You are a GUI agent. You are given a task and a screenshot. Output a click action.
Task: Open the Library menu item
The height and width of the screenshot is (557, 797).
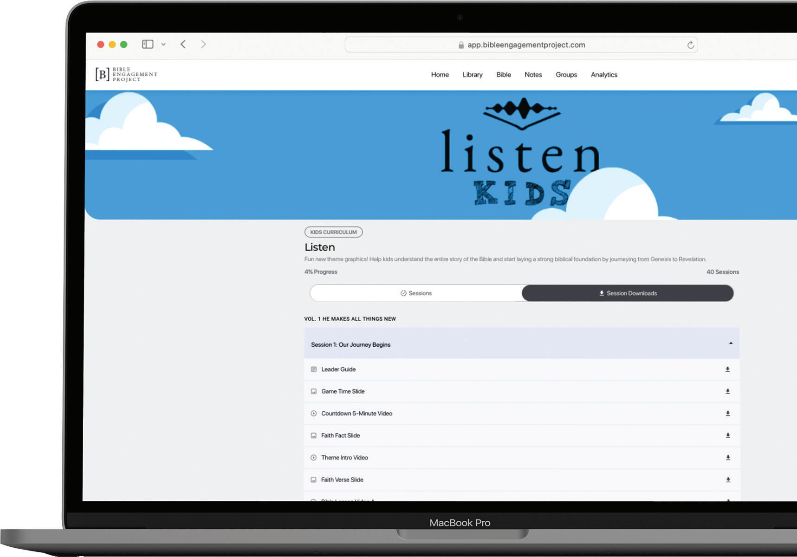[x=473, y=75]
